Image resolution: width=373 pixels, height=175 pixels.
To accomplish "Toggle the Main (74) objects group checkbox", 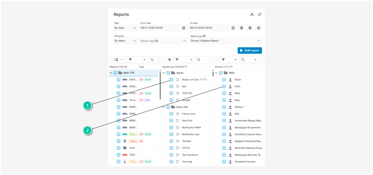I will pos(115,73).
